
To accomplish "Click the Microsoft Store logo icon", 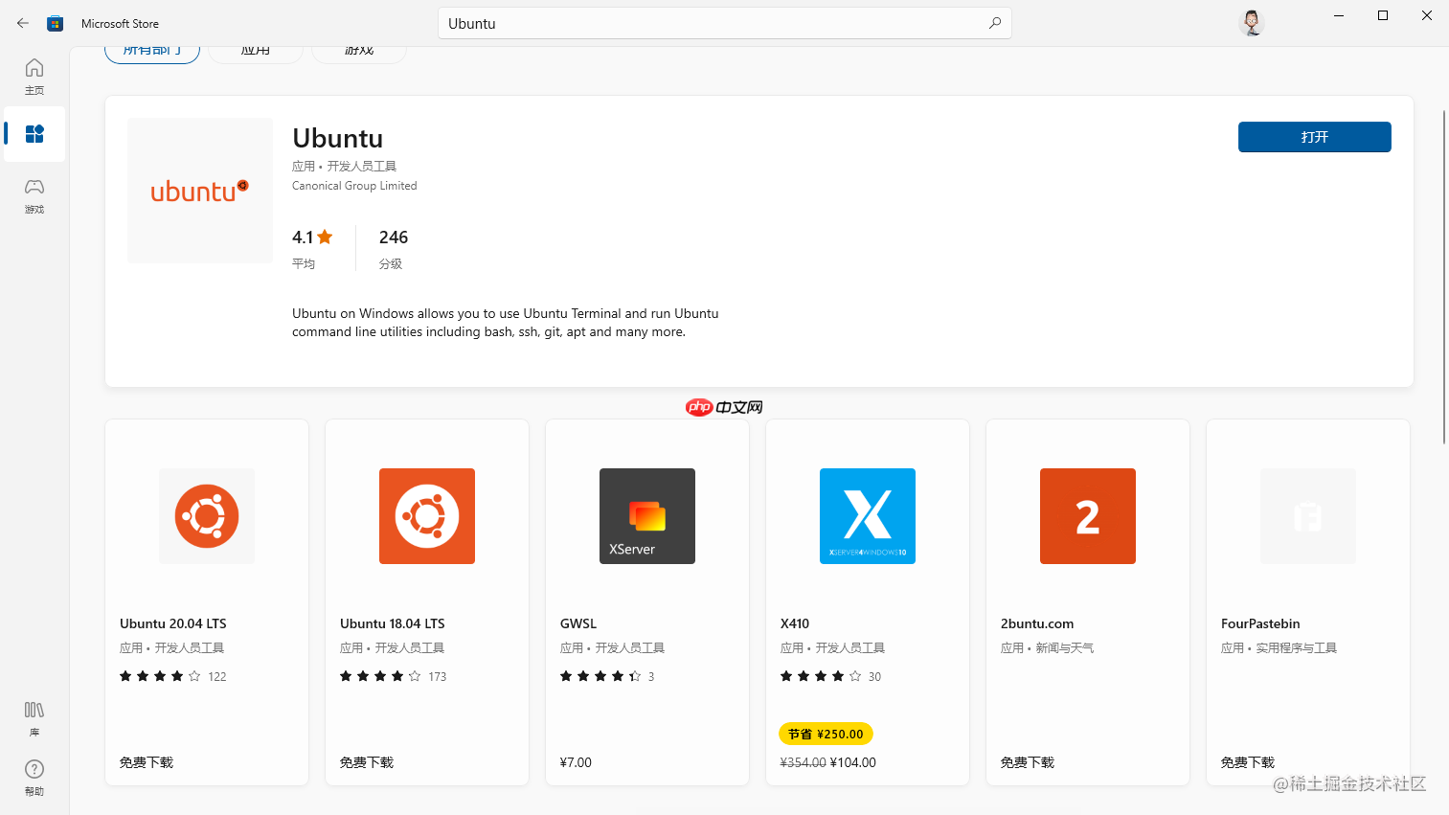I will (x=56, y=23).
